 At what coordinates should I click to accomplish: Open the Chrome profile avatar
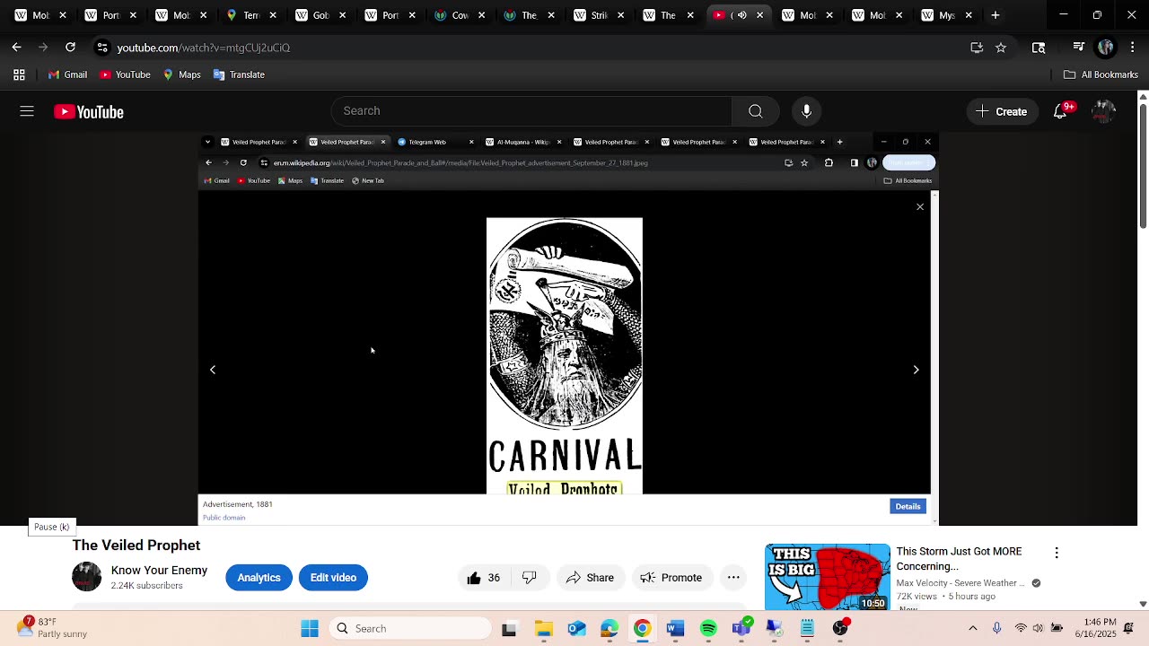click(1106, 48)
